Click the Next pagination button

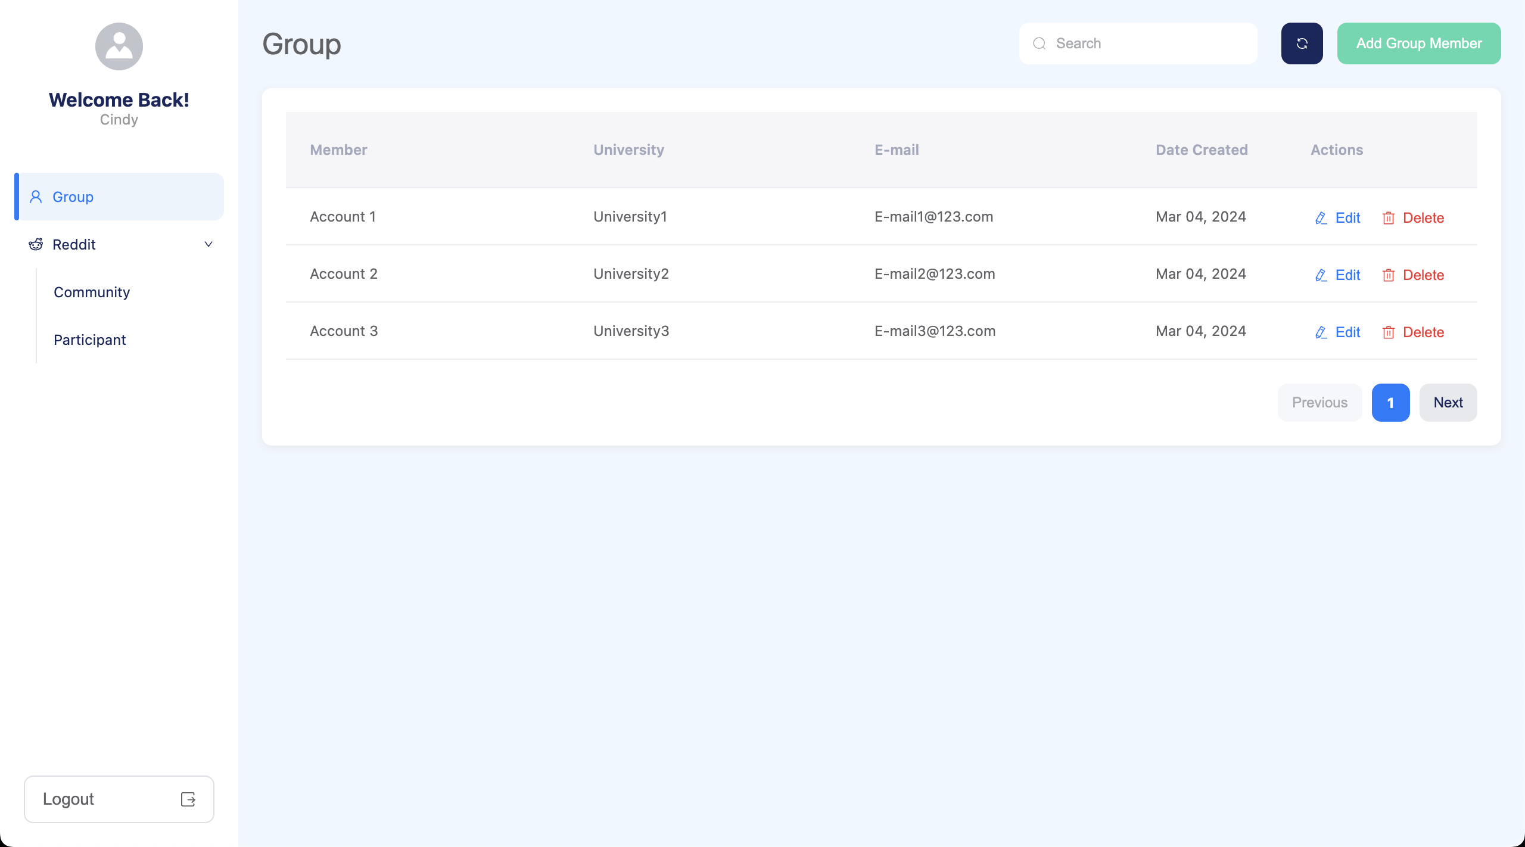pos(1448,403)
